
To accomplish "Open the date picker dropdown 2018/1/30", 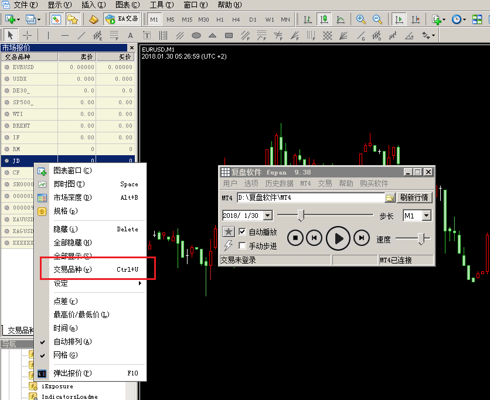I will tap(268, 216).
